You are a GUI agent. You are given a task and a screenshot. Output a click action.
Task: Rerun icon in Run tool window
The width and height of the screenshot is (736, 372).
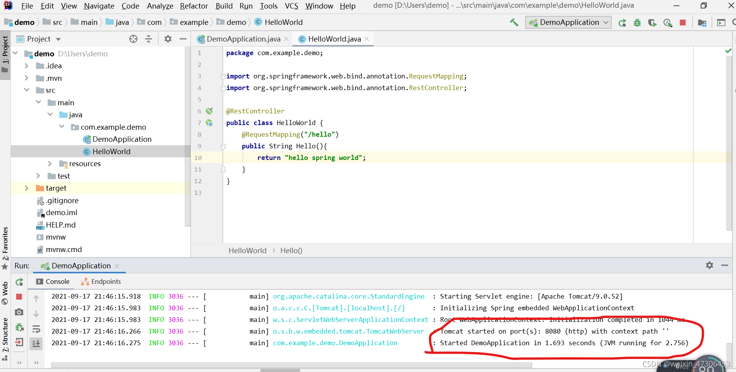(x=19, y=282)
